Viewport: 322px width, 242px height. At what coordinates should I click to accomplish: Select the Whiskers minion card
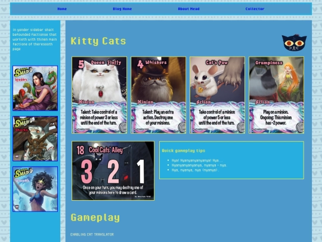click(159, 95)
